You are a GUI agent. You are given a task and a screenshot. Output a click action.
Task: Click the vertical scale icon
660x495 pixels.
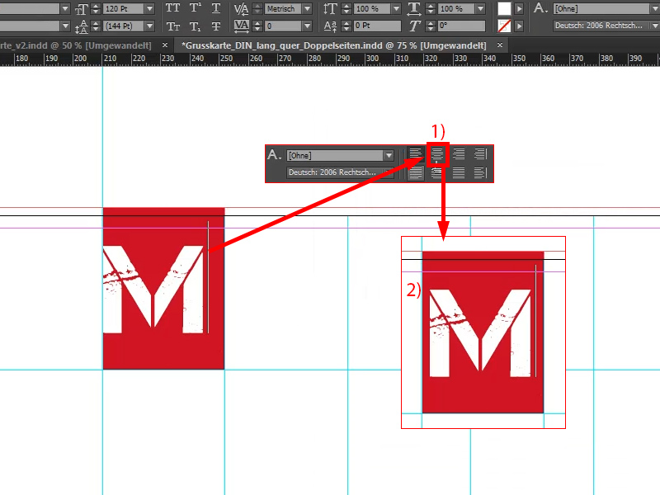pos(331,8)
